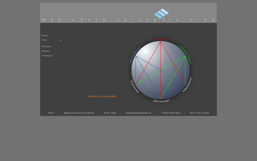257x161 pixels.
Task: Click footer name 'Erwin Heigl'
Action: (110, 113)
